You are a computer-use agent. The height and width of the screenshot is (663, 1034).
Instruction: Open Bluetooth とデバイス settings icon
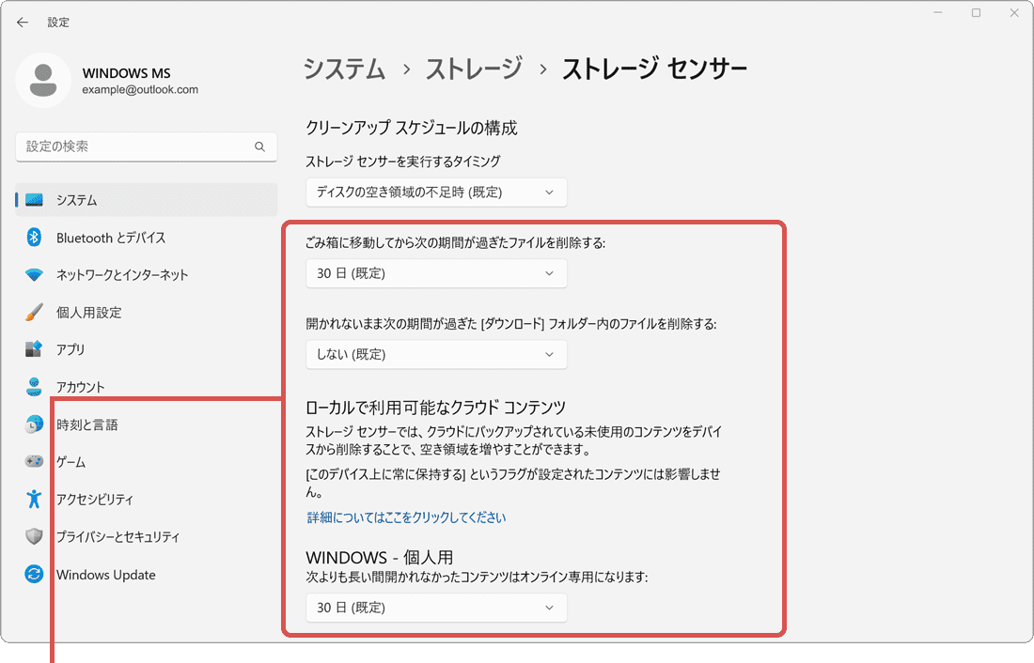(x=35, y=238)
